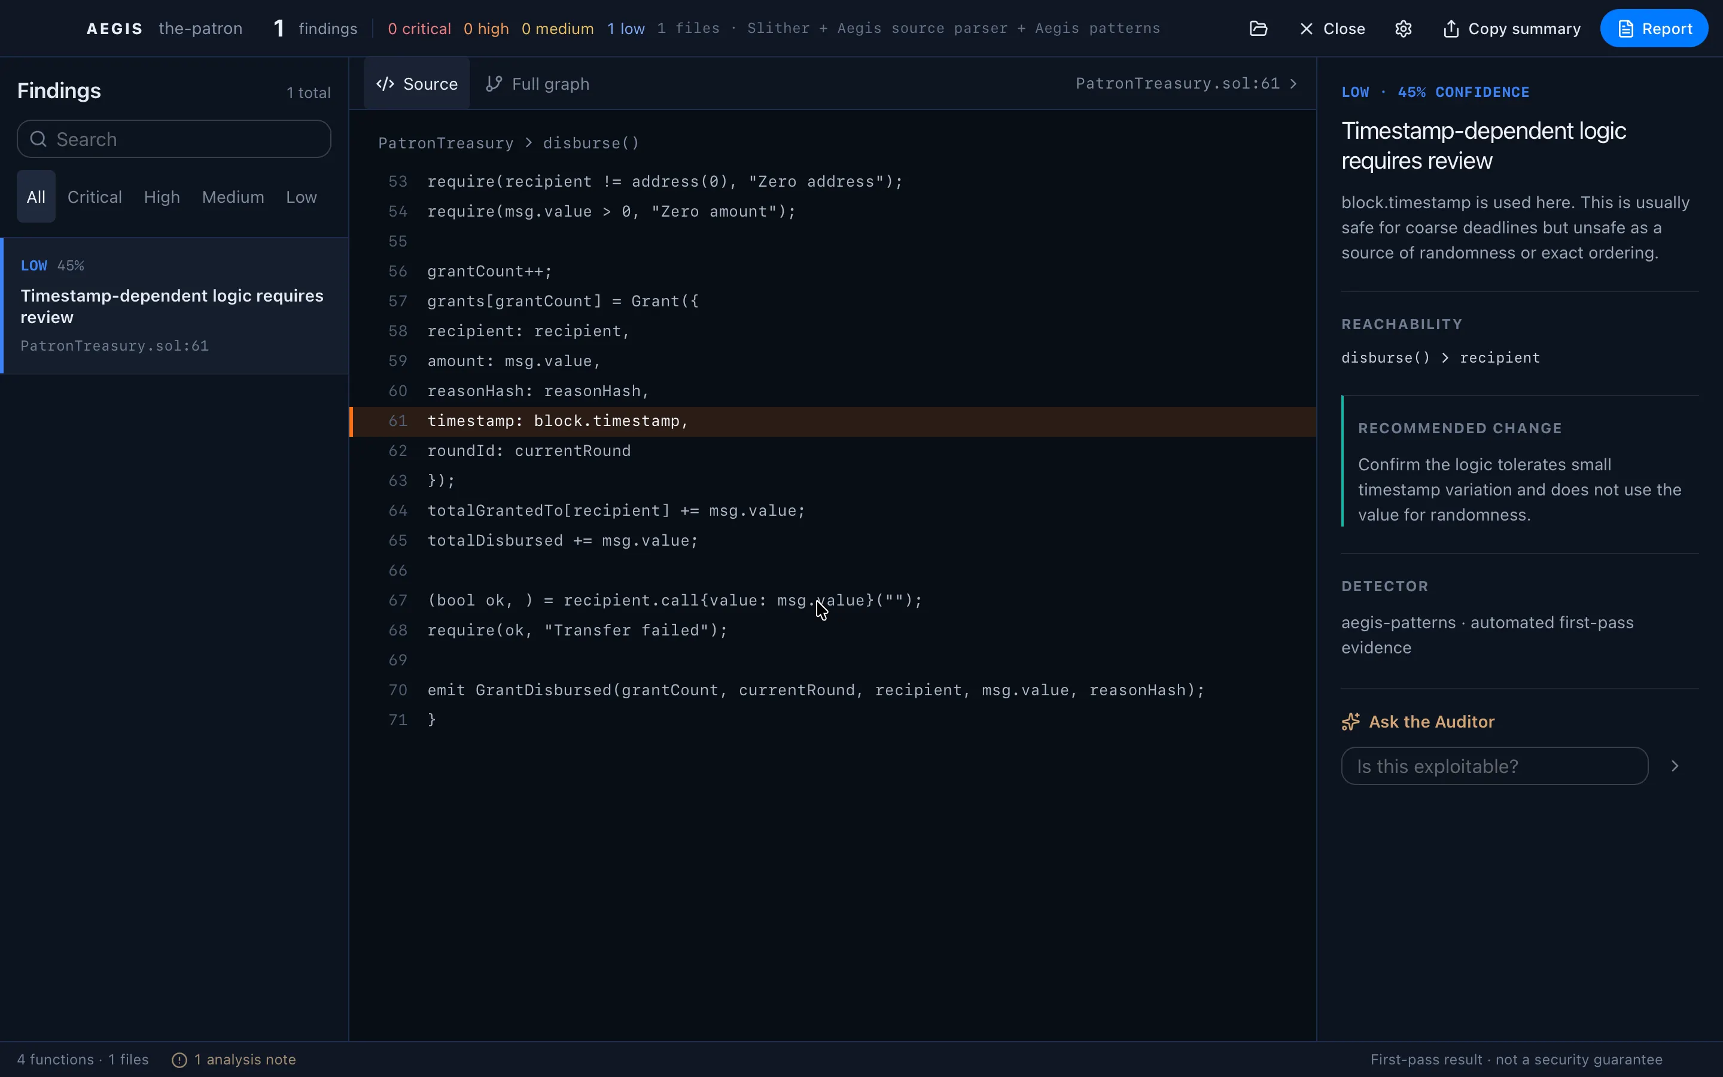Image resolution: width=1723 pixels, height=1077 pixels.
Task: Click the 0 critical count
Action: point(419,29)
